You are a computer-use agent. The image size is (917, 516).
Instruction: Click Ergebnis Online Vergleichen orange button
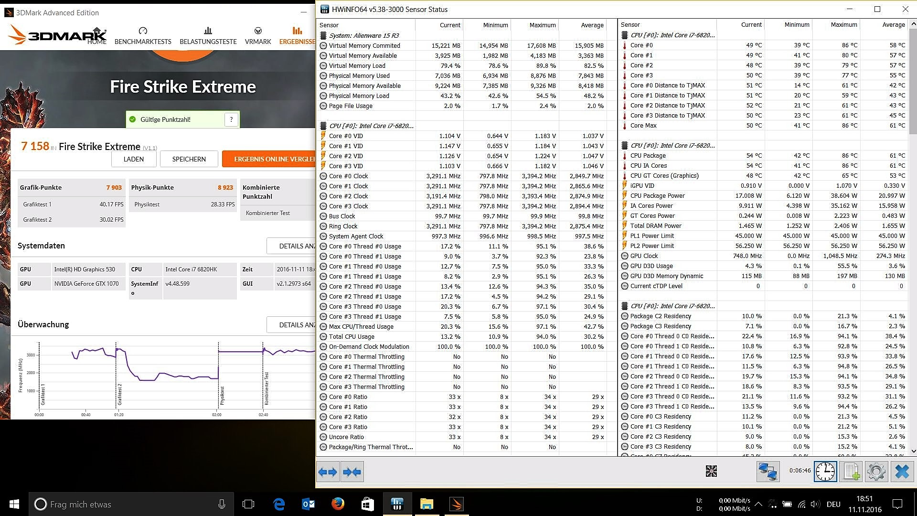270,159
